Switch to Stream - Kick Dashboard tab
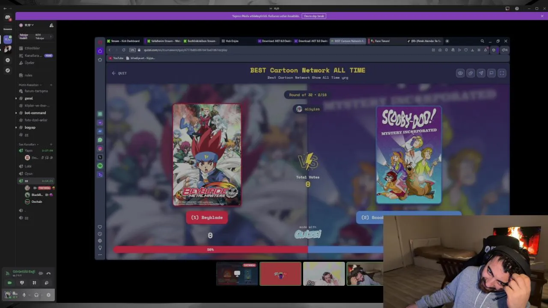Viewport: 548px width, 308px height. point(123,41)
